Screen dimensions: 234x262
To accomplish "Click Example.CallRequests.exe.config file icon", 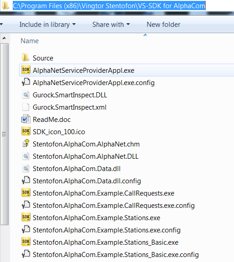I will (26, 205).
